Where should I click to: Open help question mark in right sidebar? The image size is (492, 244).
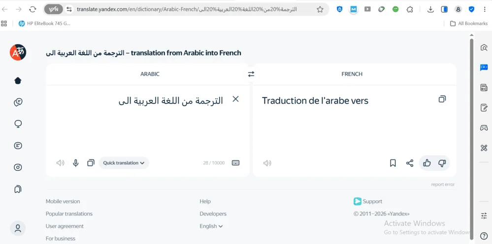click(x=484, y=236)
